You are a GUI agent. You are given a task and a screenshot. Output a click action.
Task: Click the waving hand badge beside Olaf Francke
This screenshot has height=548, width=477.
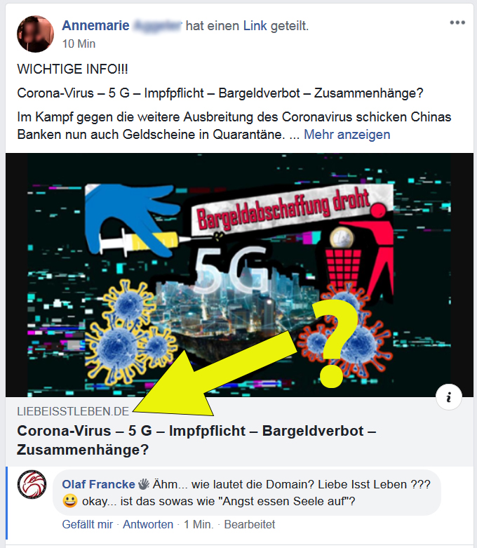[x=143, y=484]
